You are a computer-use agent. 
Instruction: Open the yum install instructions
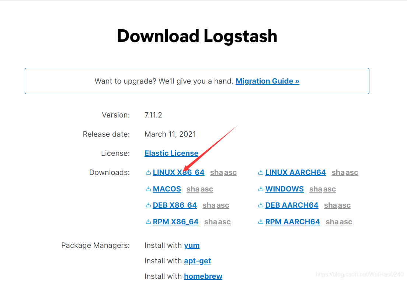192,245
